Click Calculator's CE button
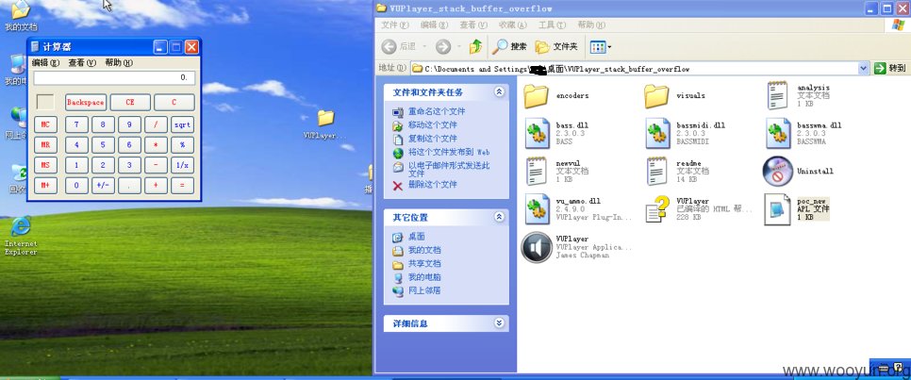The height and width of the screenshot is (380, 911). click(x=130, y=102)
